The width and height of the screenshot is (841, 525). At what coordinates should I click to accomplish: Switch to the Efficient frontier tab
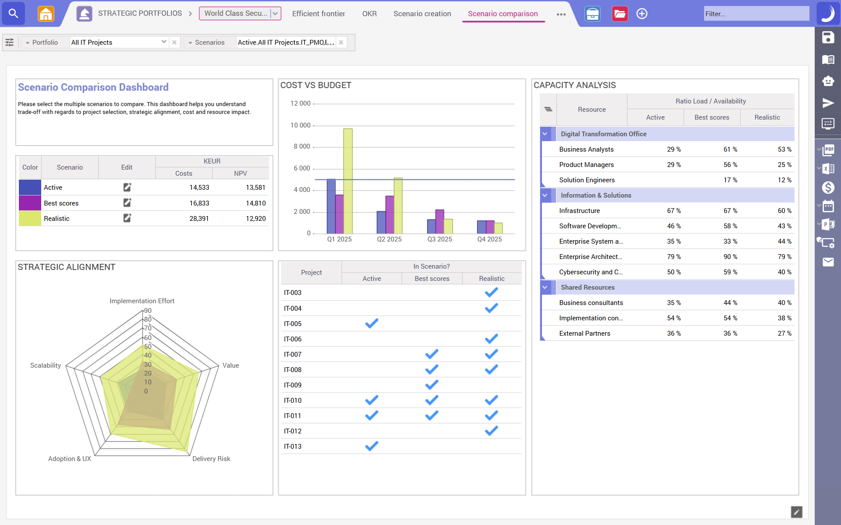point(318,14)
